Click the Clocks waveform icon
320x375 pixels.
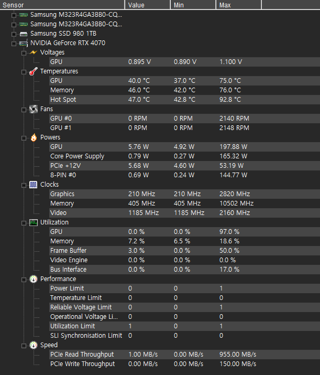(34, 185)
